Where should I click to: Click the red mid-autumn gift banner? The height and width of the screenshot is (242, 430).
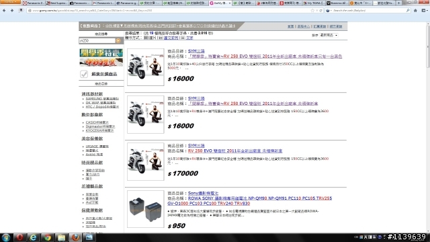click(x=101, y=63)
